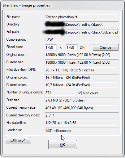Select the Print size field

tap(82, 70)
